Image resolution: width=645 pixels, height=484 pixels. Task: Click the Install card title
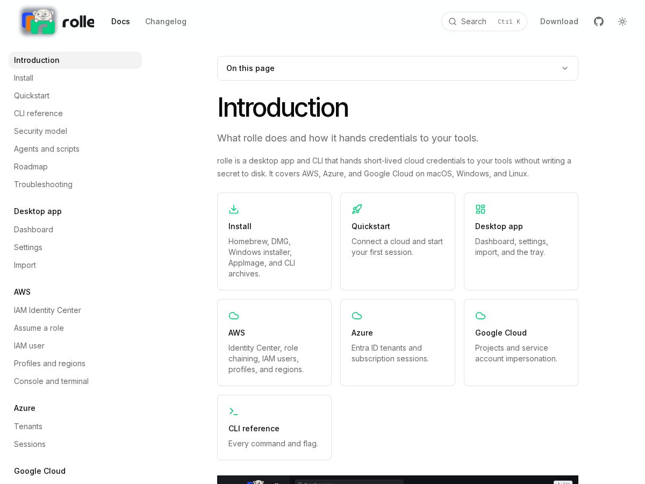(240, 226)
